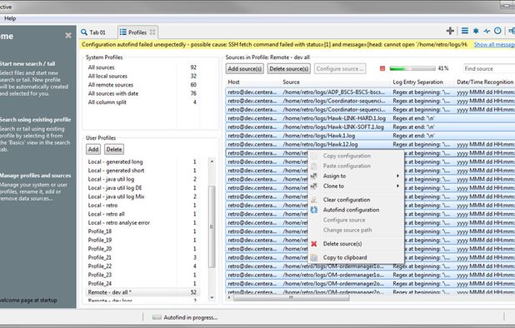The height and width of the screenshot is (328, 515).
Task: Select All local sources profile
Action: click(x=142, y=76)
